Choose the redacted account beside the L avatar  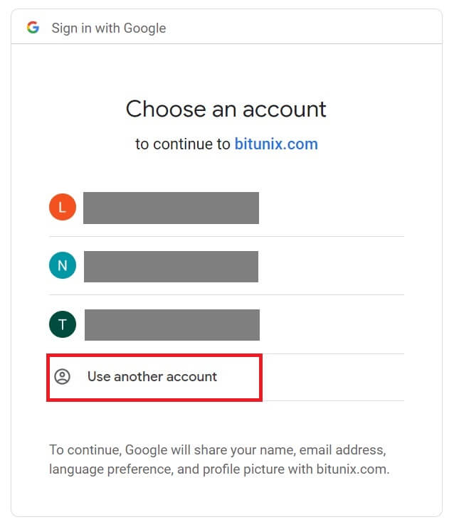(x=171, y=208)
